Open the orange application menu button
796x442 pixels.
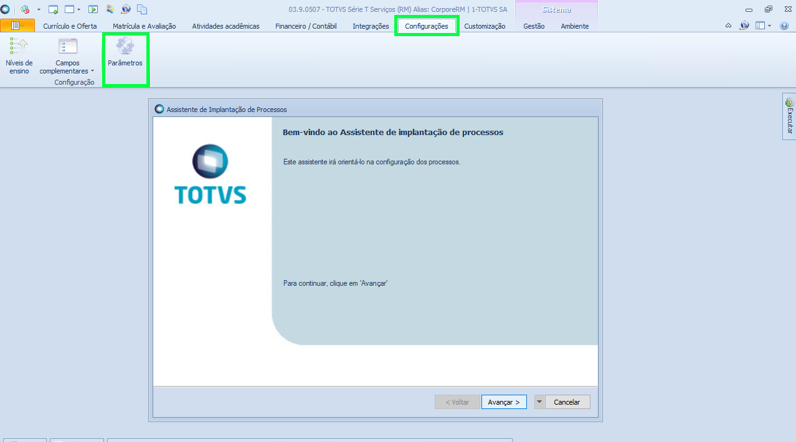[x=17, y=26]
